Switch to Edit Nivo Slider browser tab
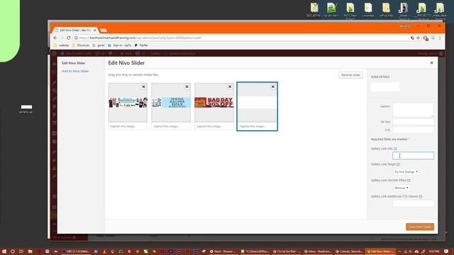Viewport: 454px width, 255px height. pos(74,30)
